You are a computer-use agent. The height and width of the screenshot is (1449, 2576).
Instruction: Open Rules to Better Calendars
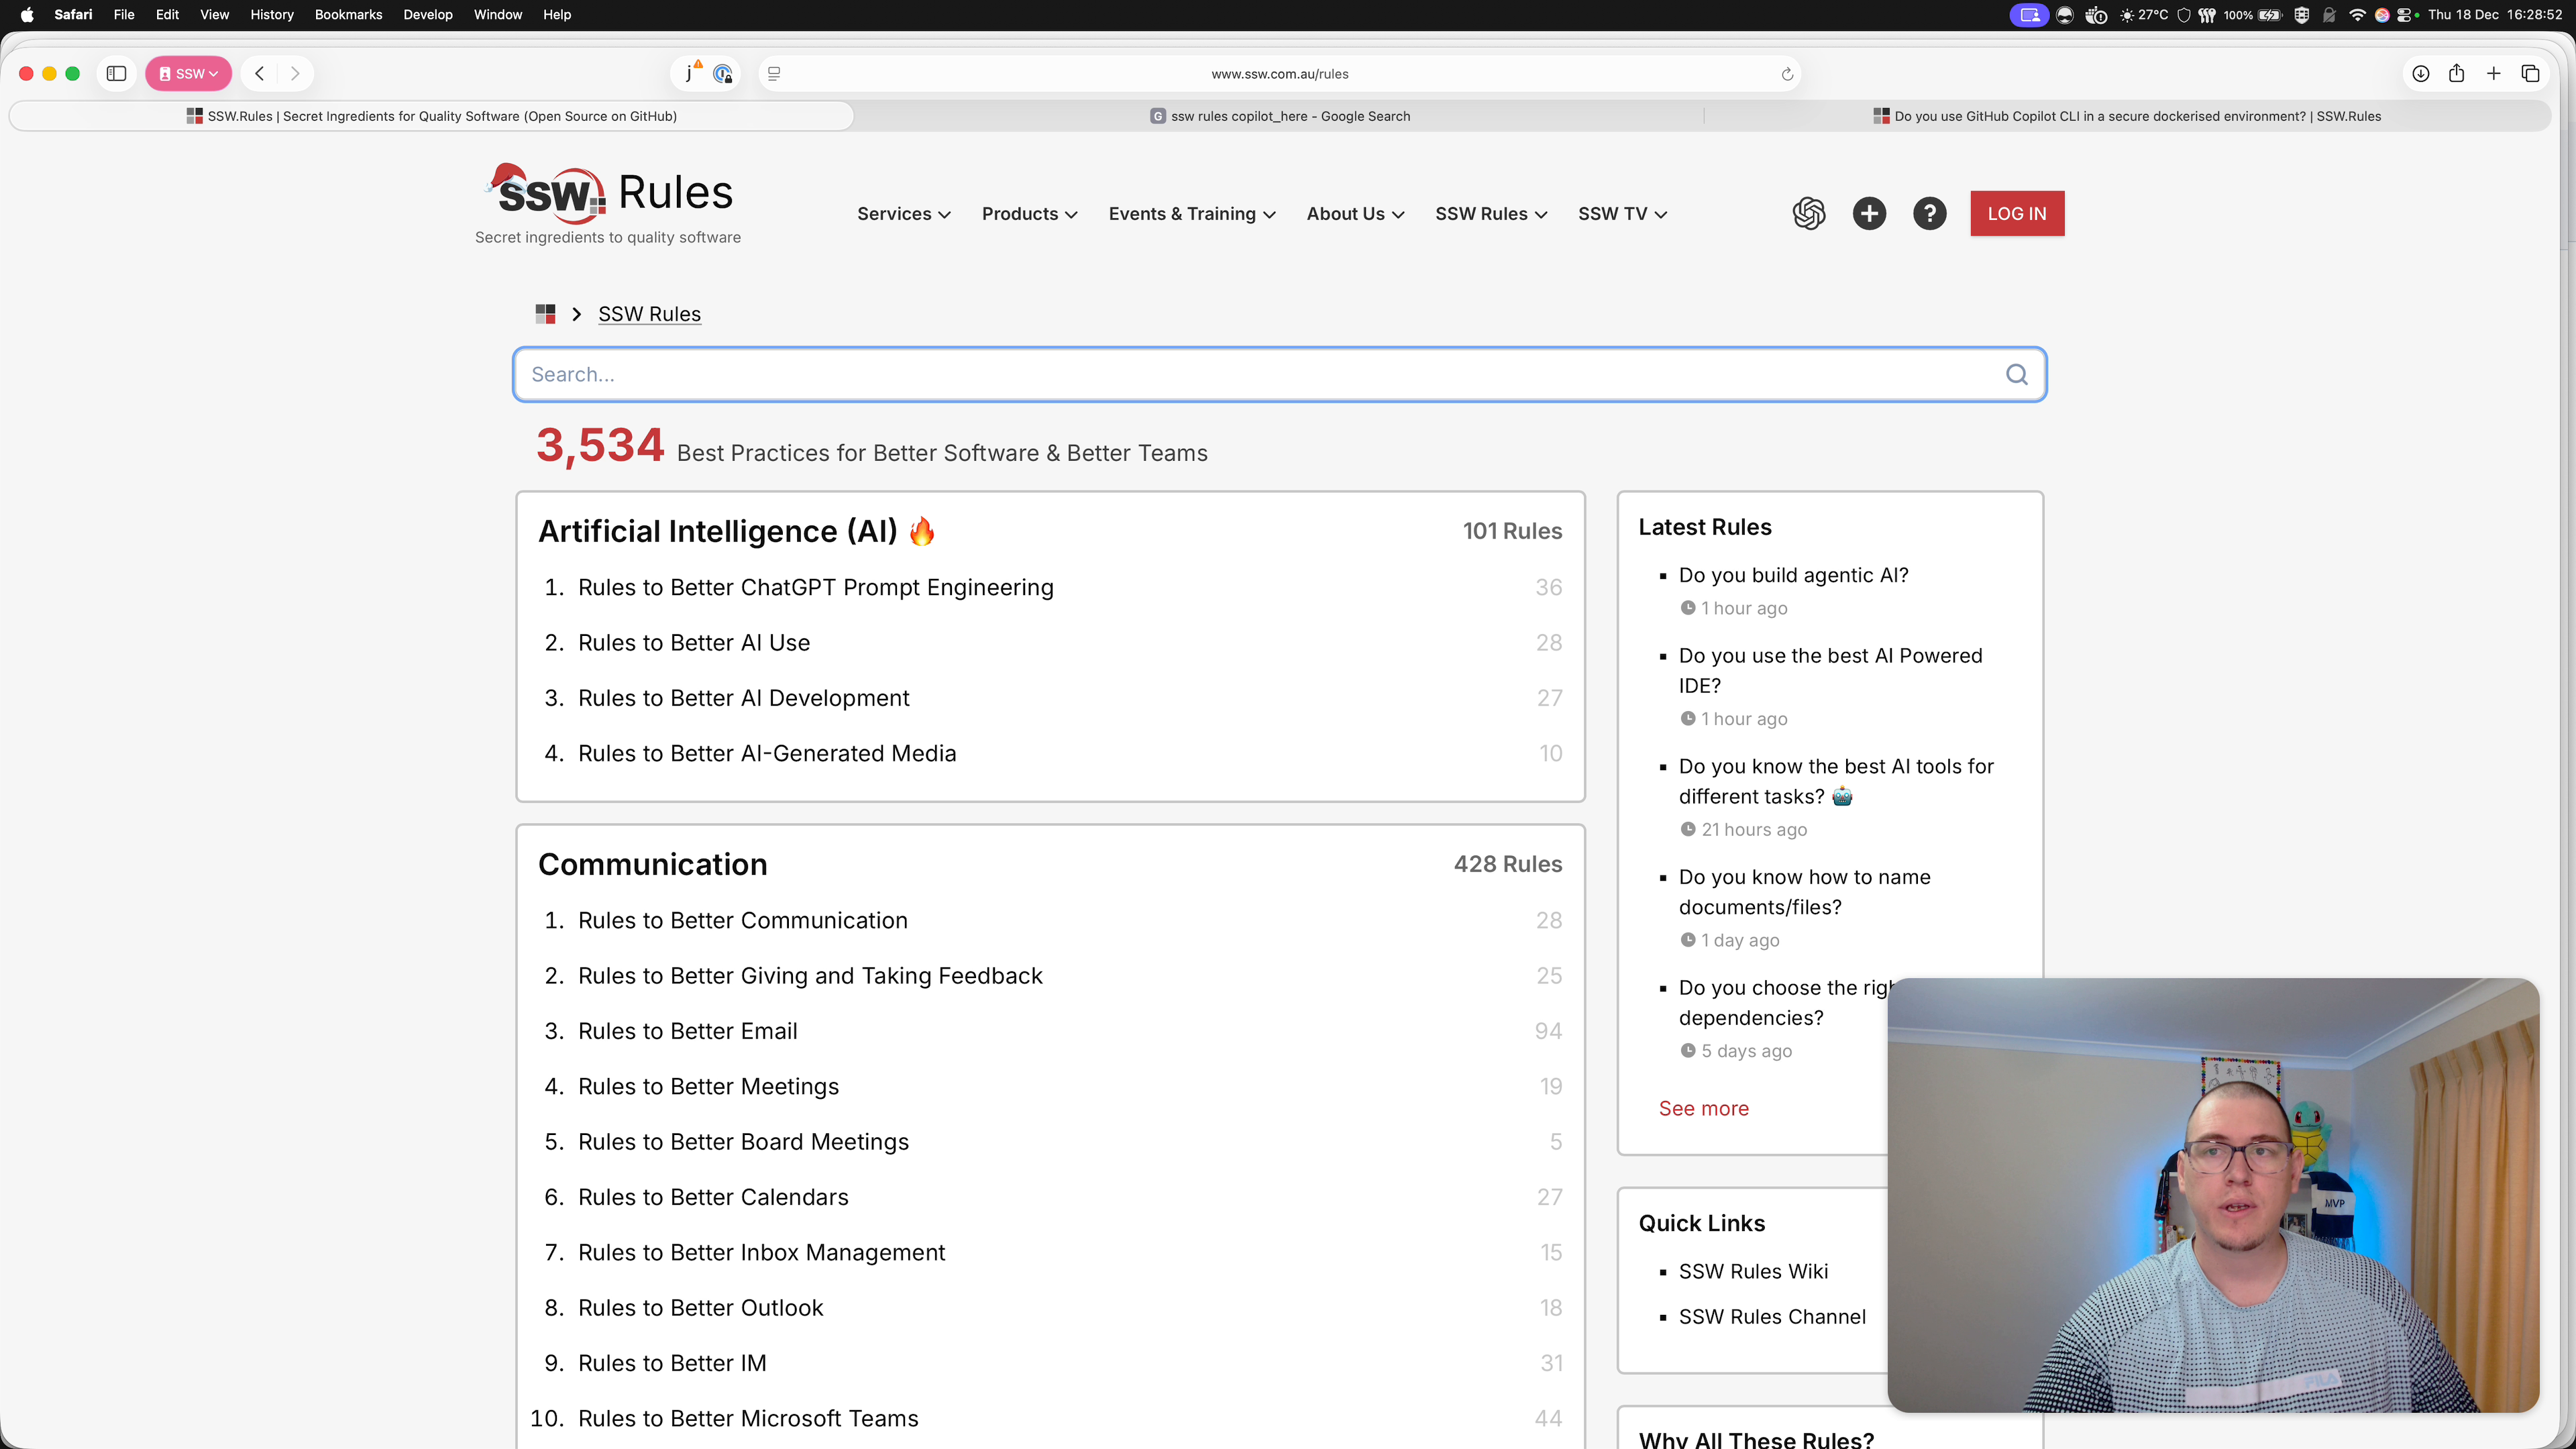[x=713, y=1197]
